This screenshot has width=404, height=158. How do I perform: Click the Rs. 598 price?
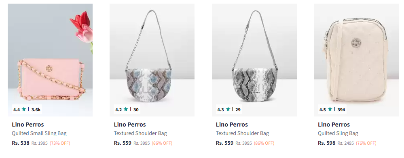327,143
